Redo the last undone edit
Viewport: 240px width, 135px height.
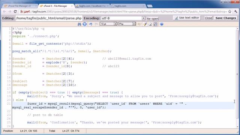click(x=96, y=24)
